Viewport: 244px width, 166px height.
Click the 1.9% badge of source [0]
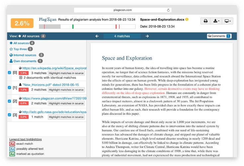click(24, 73)
